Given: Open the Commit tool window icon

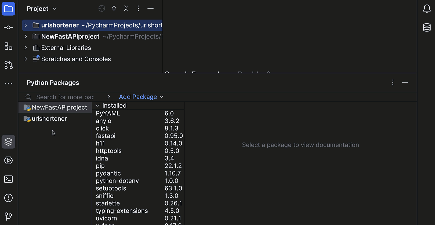Looking at the screenshot, I should pyautogui.click(x=8, y=28).
